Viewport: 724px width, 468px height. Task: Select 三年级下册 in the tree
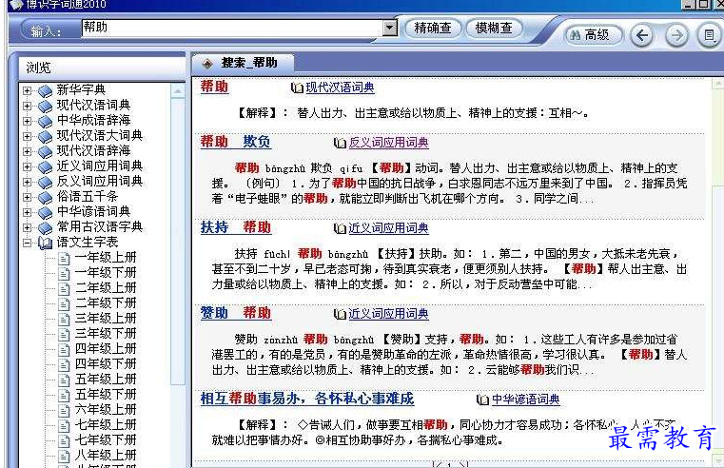[106, 334]
